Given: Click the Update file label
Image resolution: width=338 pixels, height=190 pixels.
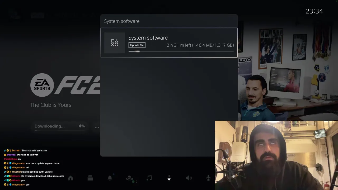Looking at the screenshot, I should click(137, 45).
